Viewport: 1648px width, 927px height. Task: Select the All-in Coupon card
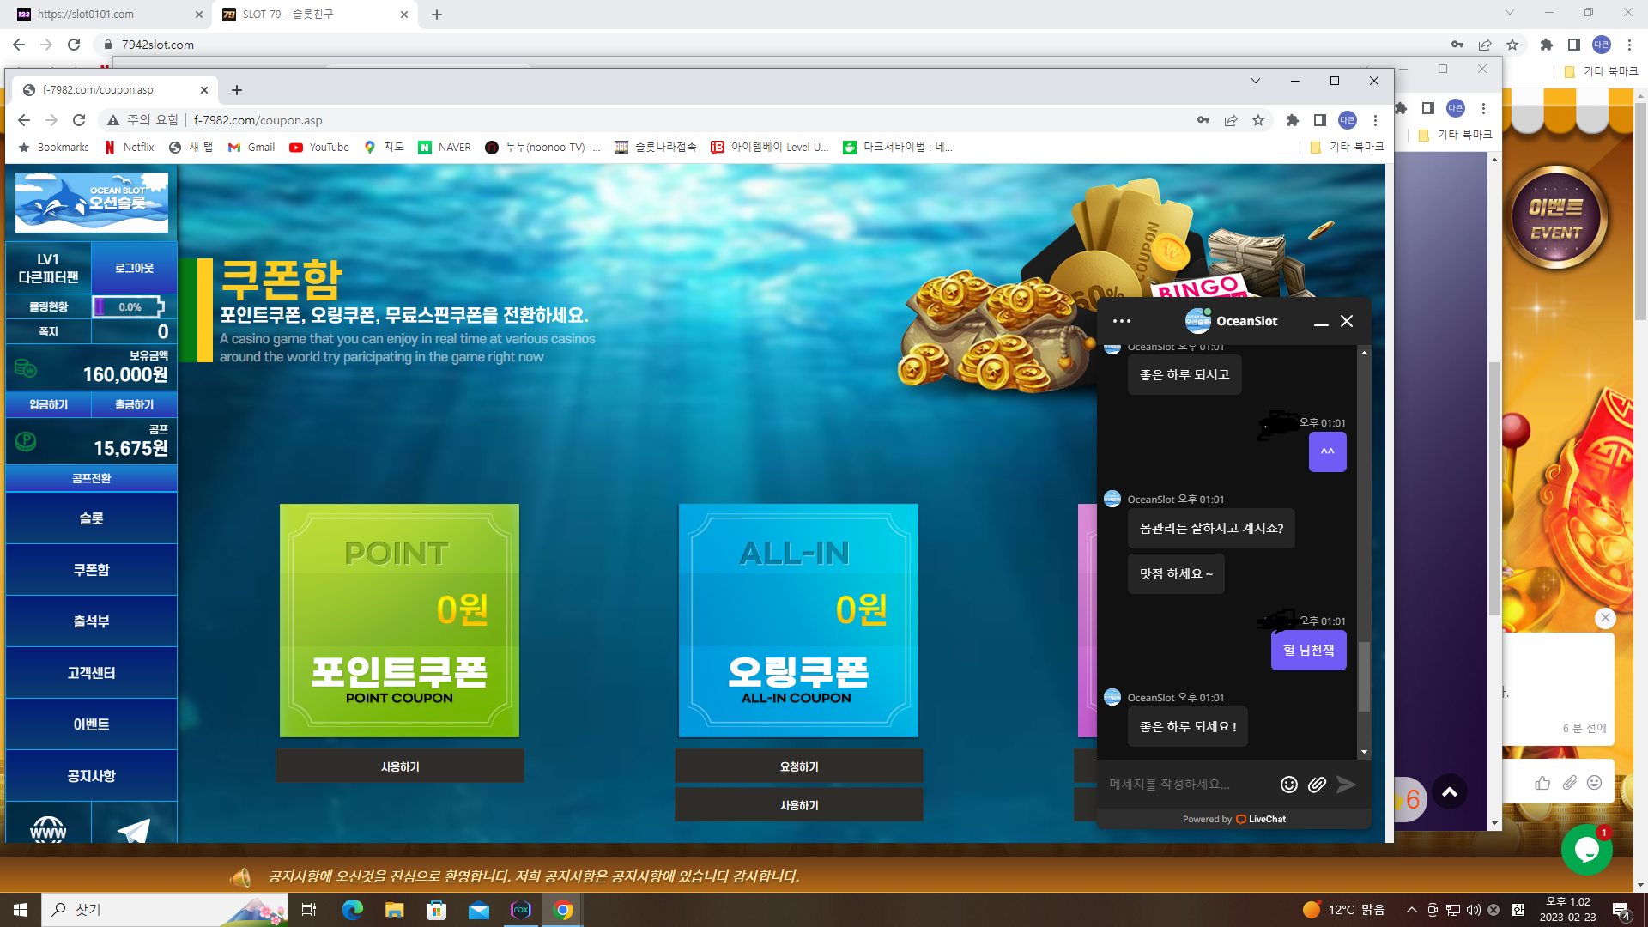coord(798,621)
